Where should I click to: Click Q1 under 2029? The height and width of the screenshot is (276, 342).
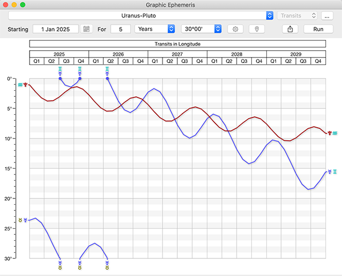(274, 61)
